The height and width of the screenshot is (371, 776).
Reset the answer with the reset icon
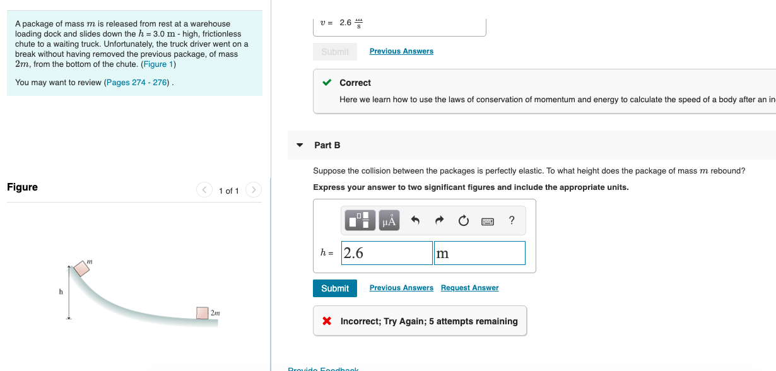(x=463, y=220)
